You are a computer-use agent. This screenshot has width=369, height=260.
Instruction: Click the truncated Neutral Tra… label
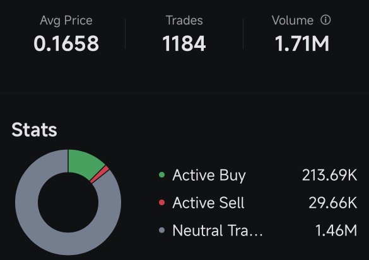(x=218, y=230)
